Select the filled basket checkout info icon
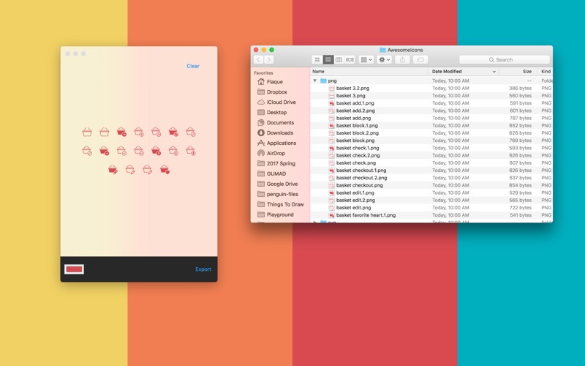The height and width of the screenshot is (366, 585). [156, 151]
